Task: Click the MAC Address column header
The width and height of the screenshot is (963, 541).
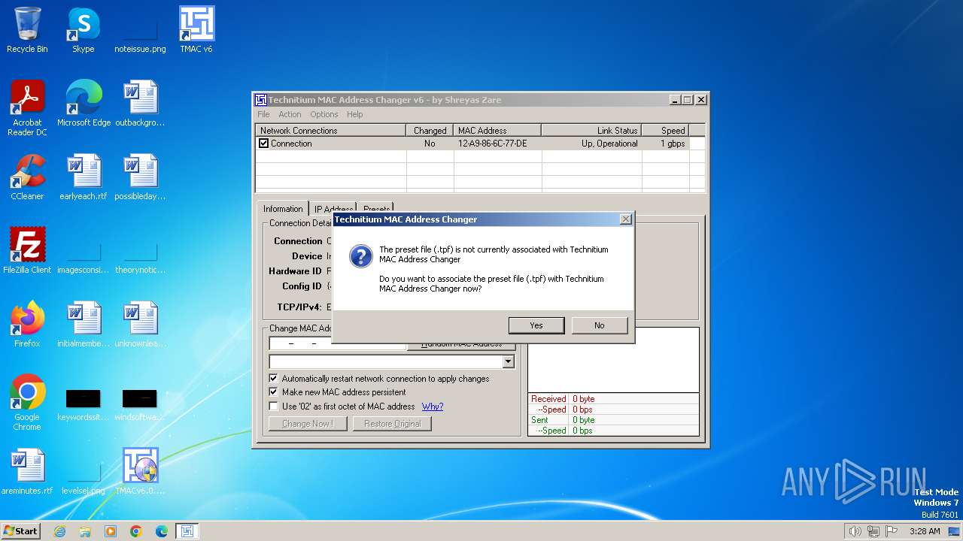Action: click(x=497, y=131)
